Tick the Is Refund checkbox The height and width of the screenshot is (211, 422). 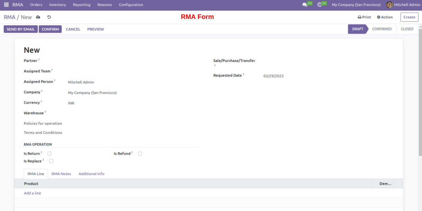[x=140, y=153]
